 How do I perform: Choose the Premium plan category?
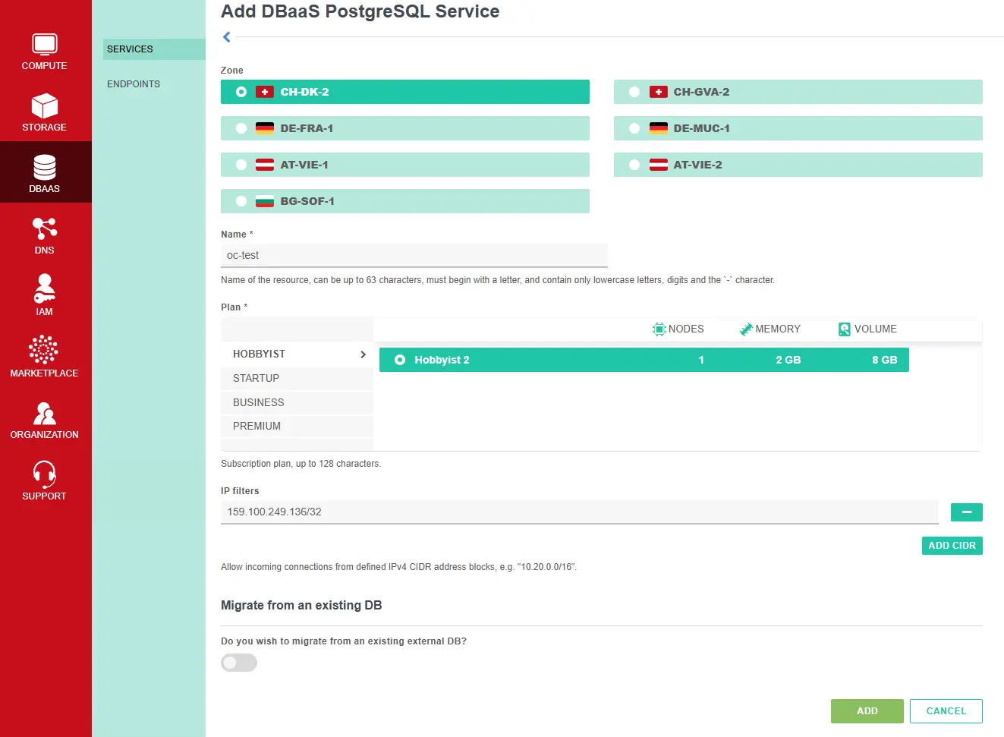pos(297,426)
